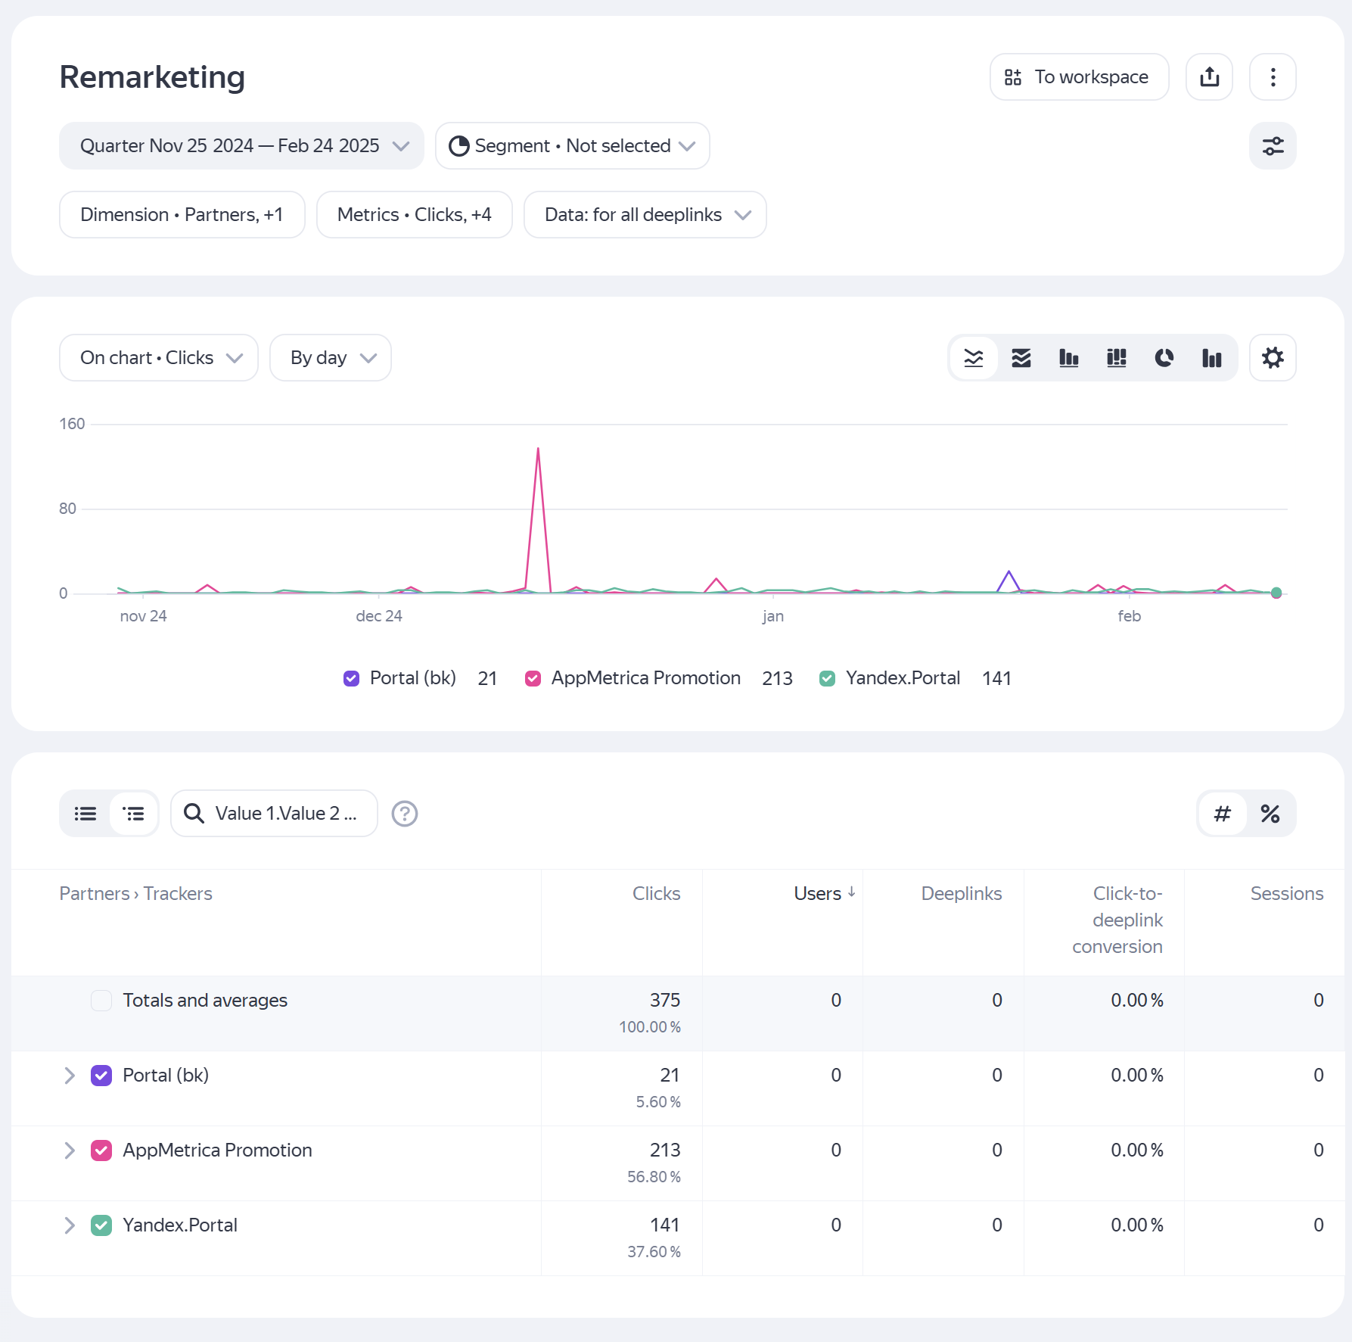Toggle AppMetrica Promotion in chart legend
This screenshot has width=1352, height=1342.
[533, 678]
